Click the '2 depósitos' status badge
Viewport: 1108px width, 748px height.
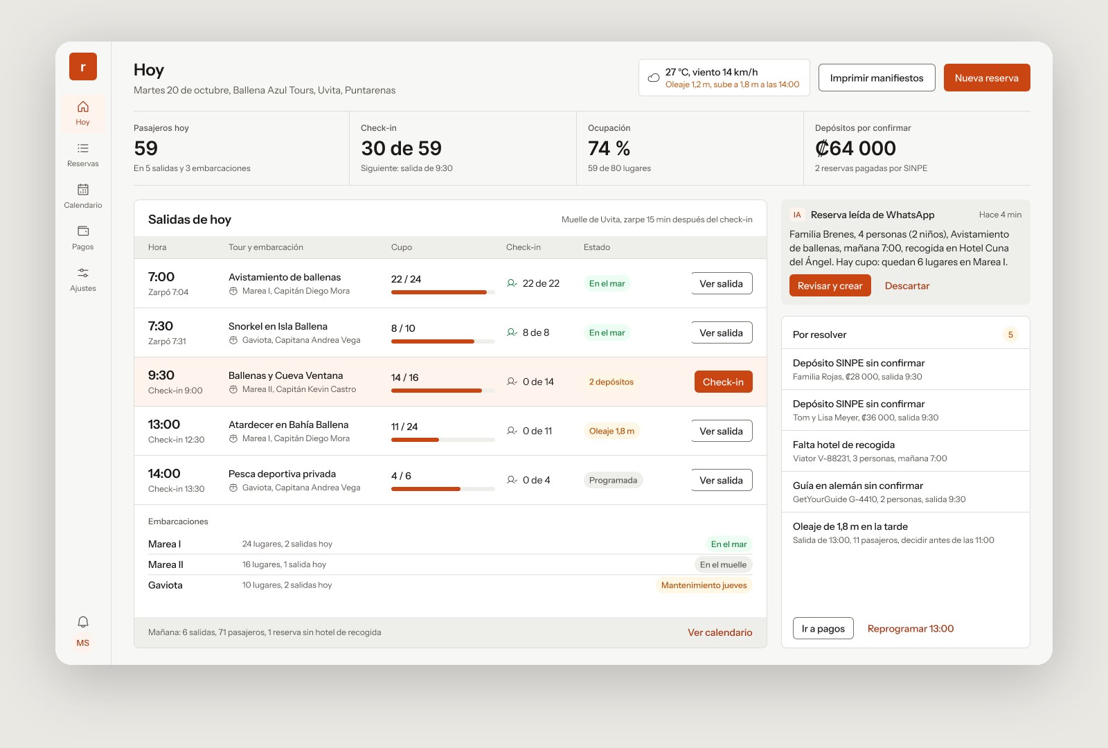pos(611,382)
